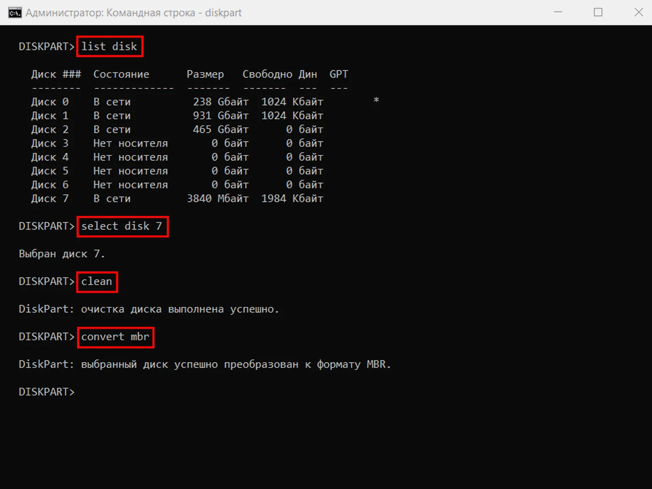Click the window title text ending in diskpart
This screenshot has height=489, width=652.
133,13
